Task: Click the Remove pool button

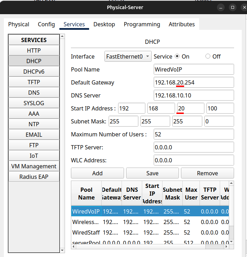Action: click(x=208, y=173)
